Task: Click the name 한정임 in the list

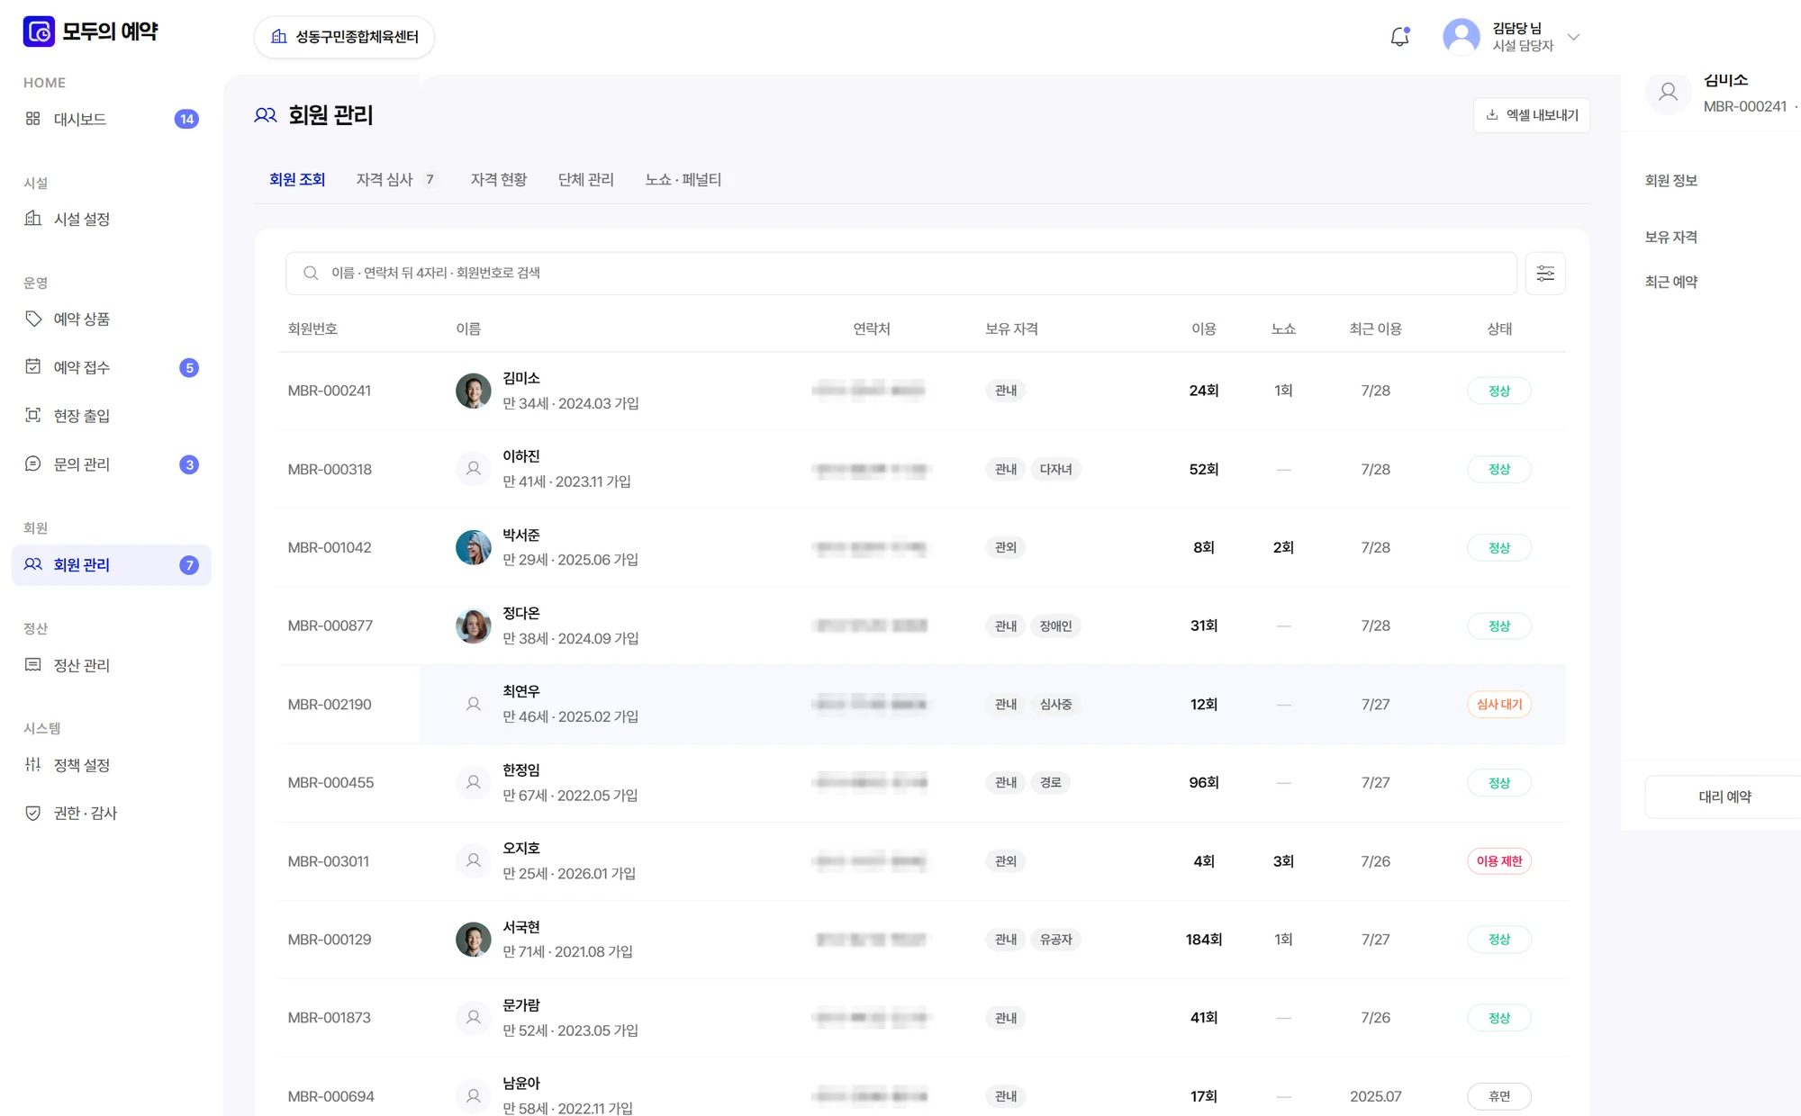Action: click(x=521, y=770)
